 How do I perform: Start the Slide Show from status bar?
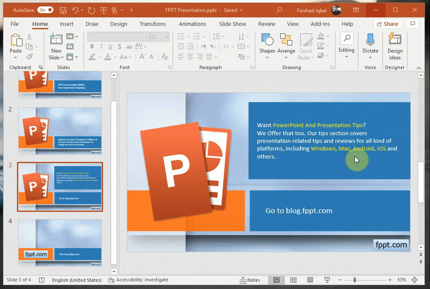[x=327, y=280]
